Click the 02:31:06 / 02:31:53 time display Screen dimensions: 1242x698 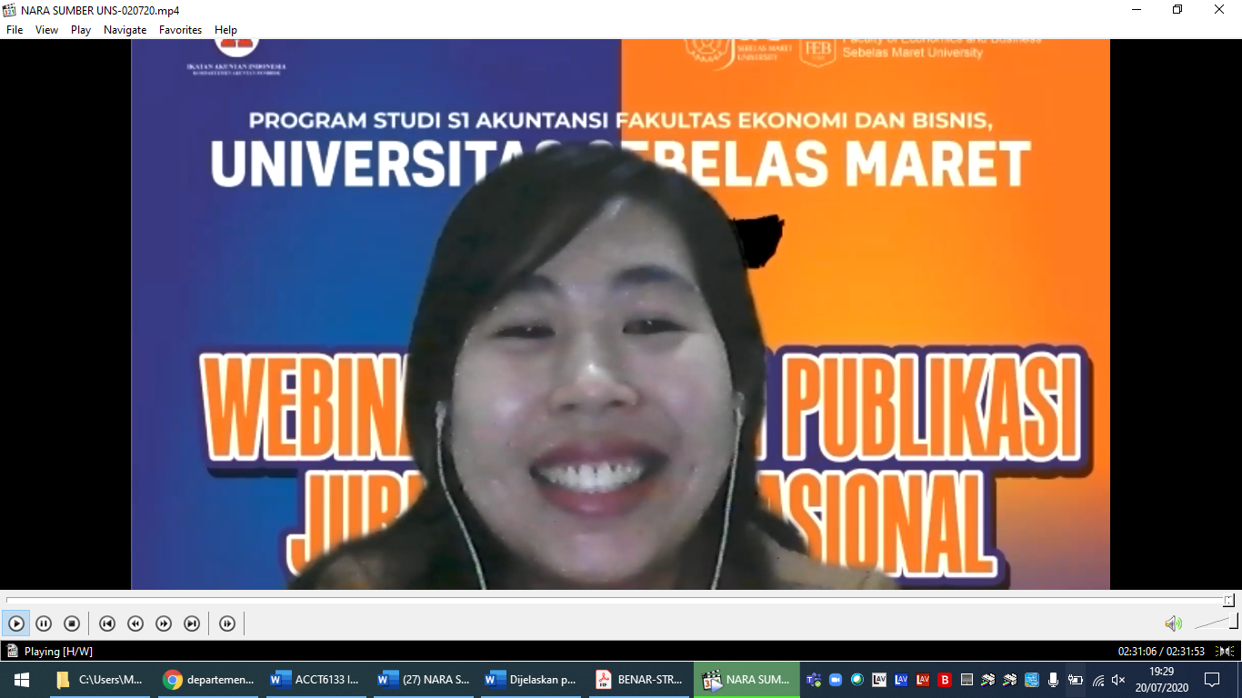pos(1161,651)
